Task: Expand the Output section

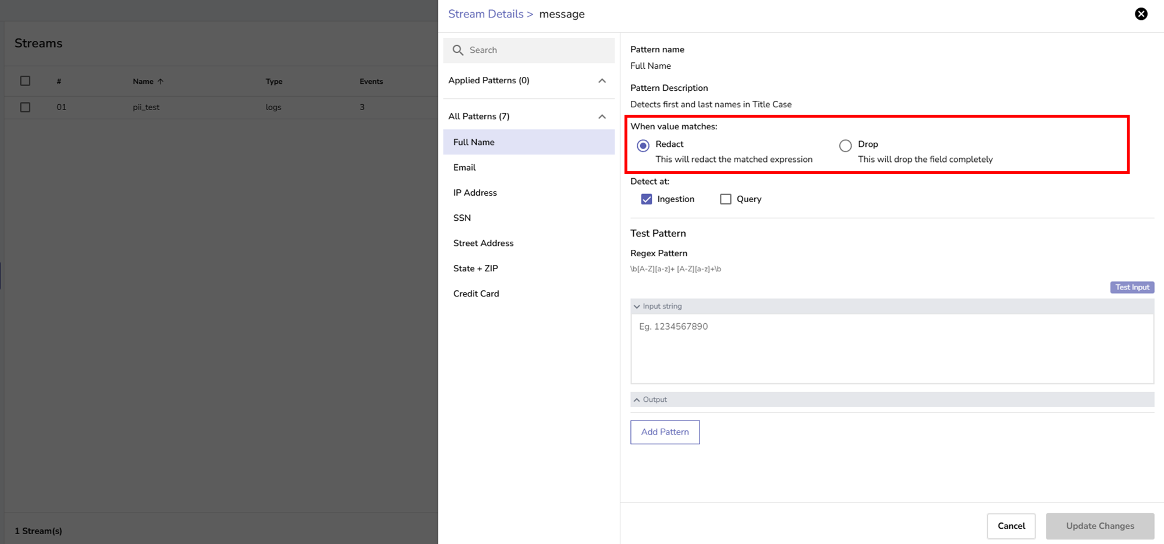Action: (637, 400)
